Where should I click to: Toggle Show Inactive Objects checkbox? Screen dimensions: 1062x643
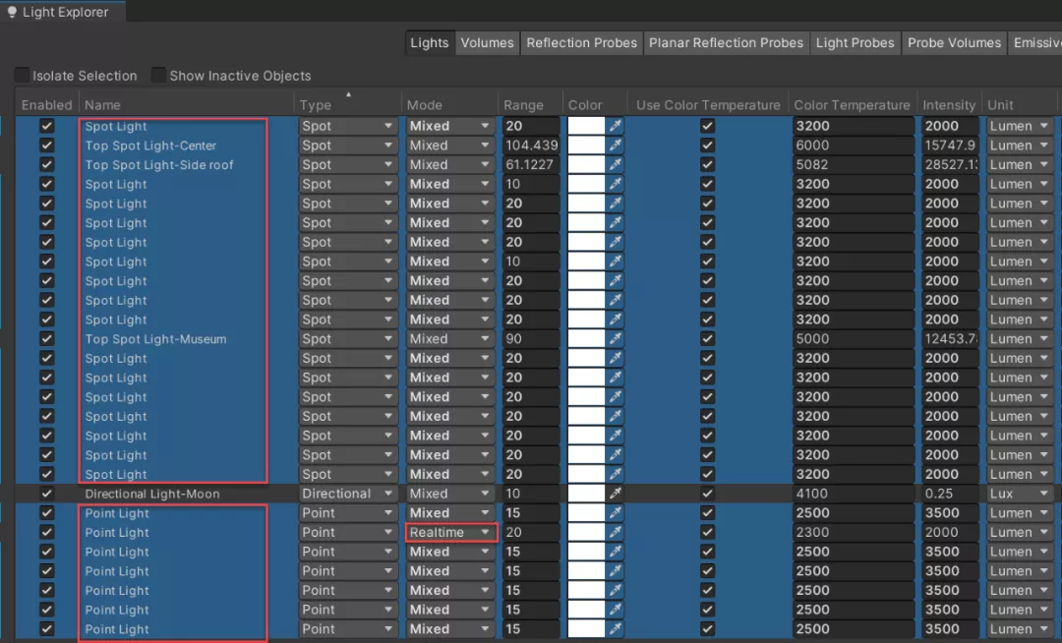(x=158, y=75)
